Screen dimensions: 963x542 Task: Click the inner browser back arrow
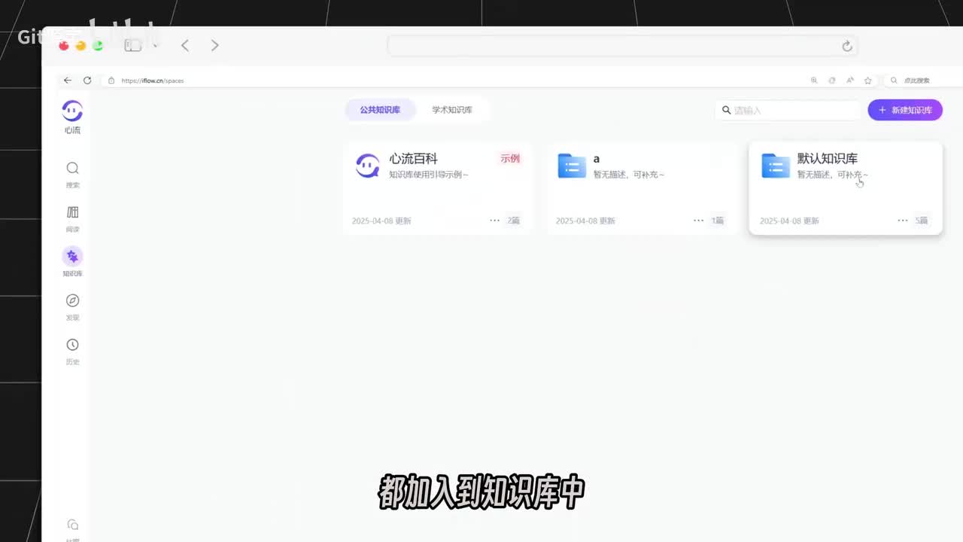[68, 81]
